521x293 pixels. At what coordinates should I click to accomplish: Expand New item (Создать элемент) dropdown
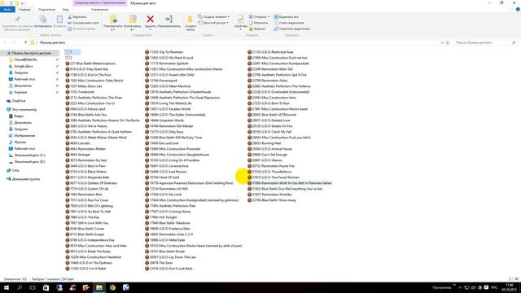click(x=213, y=16)
